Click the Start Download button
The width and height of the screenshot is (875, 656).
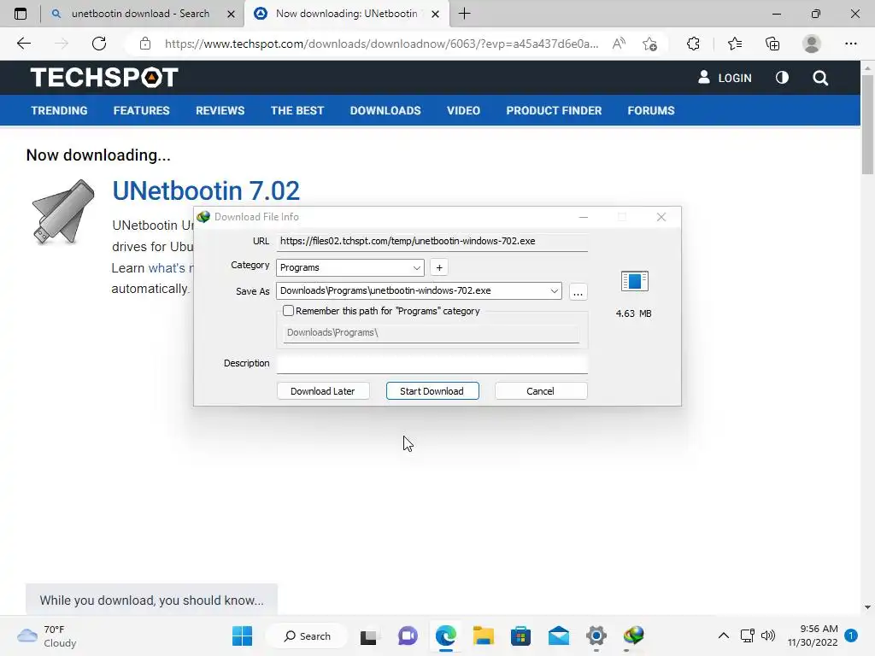coord(432,391)
